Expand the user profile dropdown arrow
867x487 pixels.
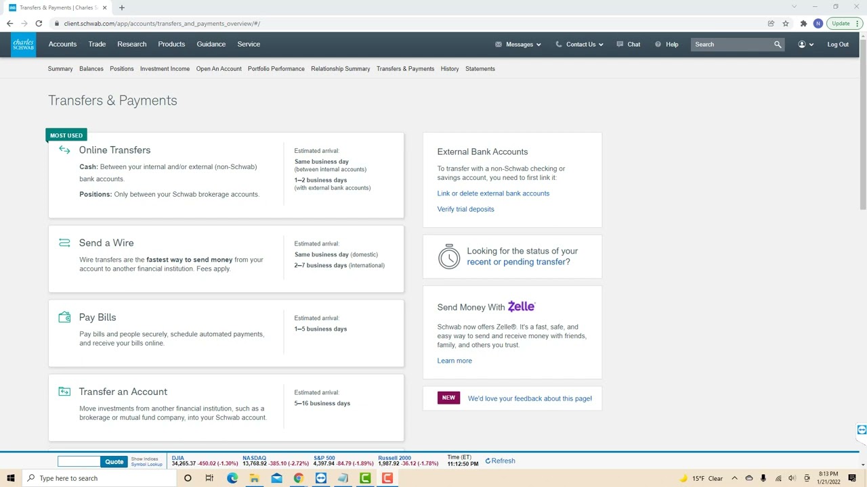(x=811, y=45)
